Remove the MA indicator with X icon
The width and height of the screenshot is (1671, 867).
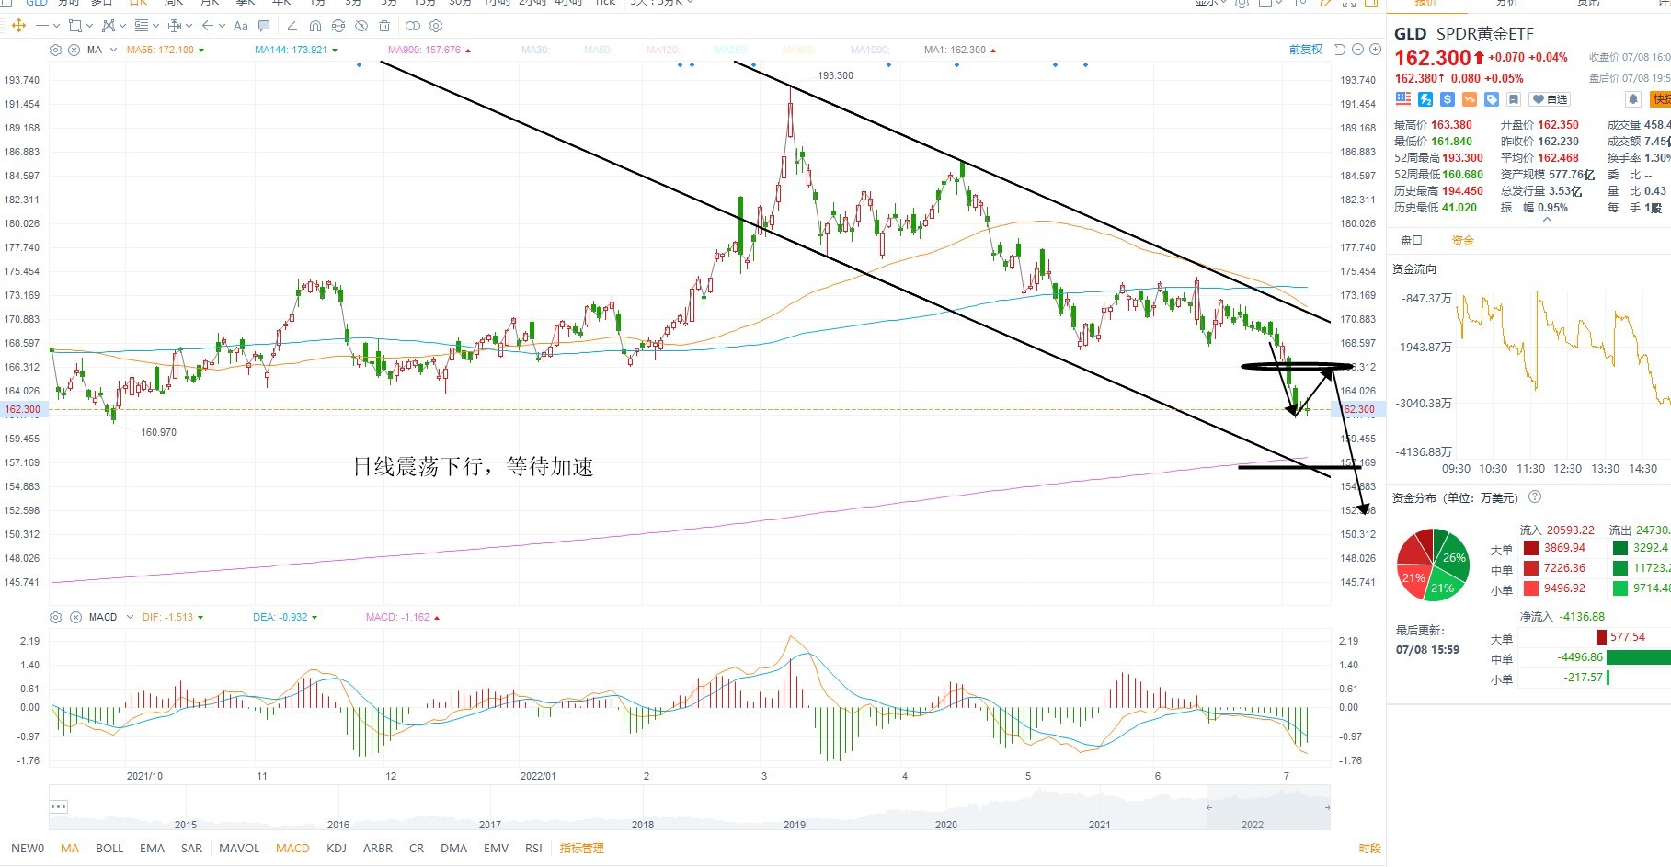[74, 50]
